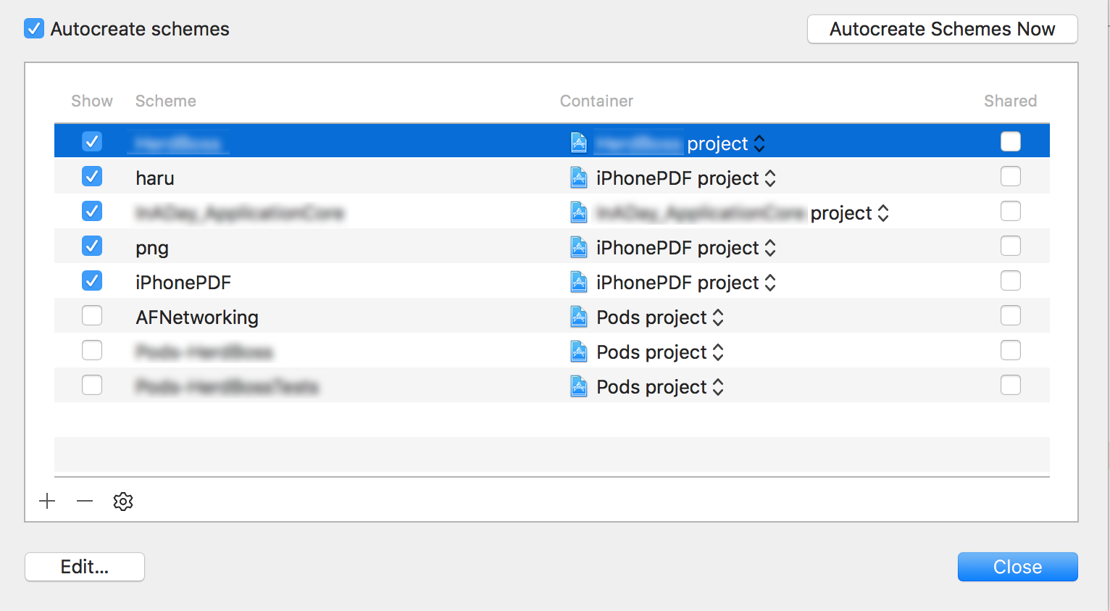Click project file icon in iPhonePDF scheme row

point(579,282)
